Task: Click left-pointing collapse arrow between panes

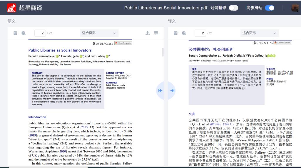Action: coord(160,91)
